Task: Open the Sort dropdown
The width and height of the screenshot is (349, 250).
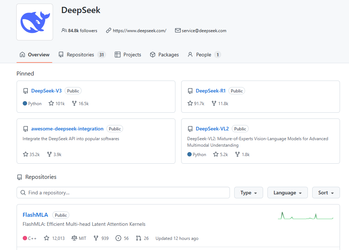Action: coord(326,193)
